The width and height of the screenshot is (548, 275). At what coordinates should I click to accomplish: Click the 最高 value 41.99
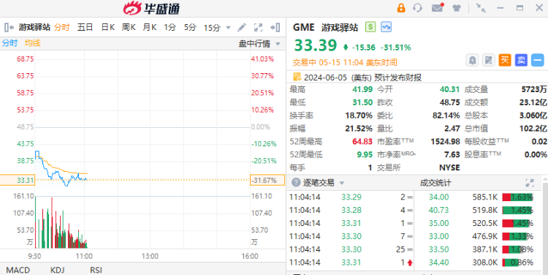point(362,89)
